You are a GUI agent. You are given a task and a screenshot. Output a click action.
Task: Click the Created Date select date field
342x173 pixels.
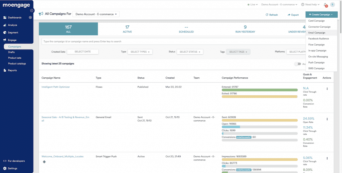coord(83,52)
